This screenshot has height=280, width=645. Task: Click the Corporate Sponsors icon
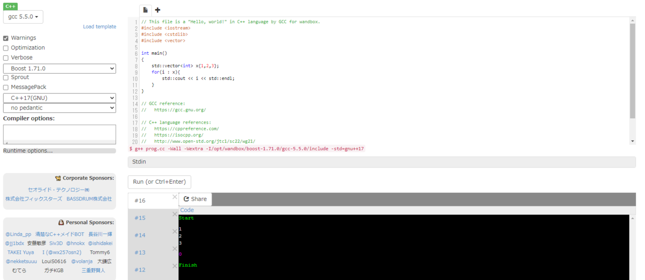click(x=58, y=178)
